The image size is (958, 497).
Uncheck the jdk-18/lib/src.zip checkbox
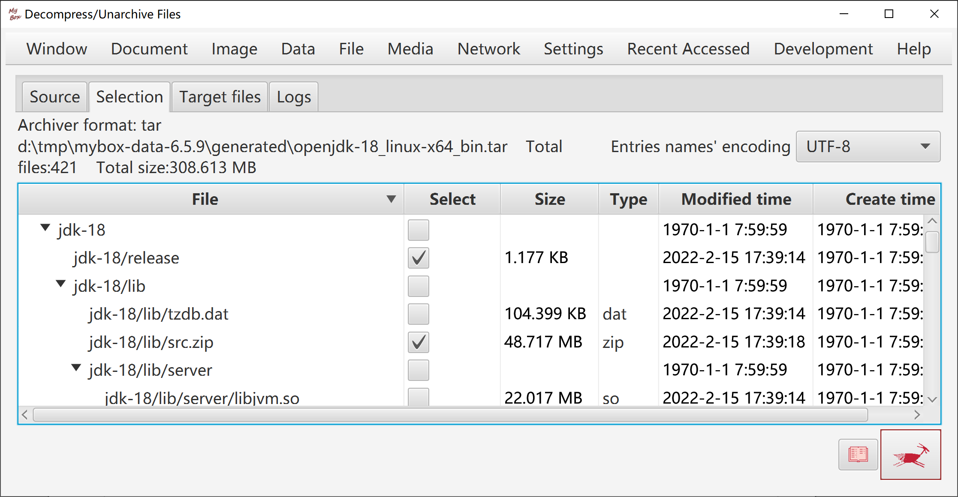tap(419, 342)
